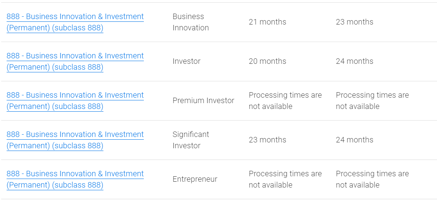Viewport: 437px width, 200px height.
Task: Click the Investor stream label
Action: click(187, 61)
